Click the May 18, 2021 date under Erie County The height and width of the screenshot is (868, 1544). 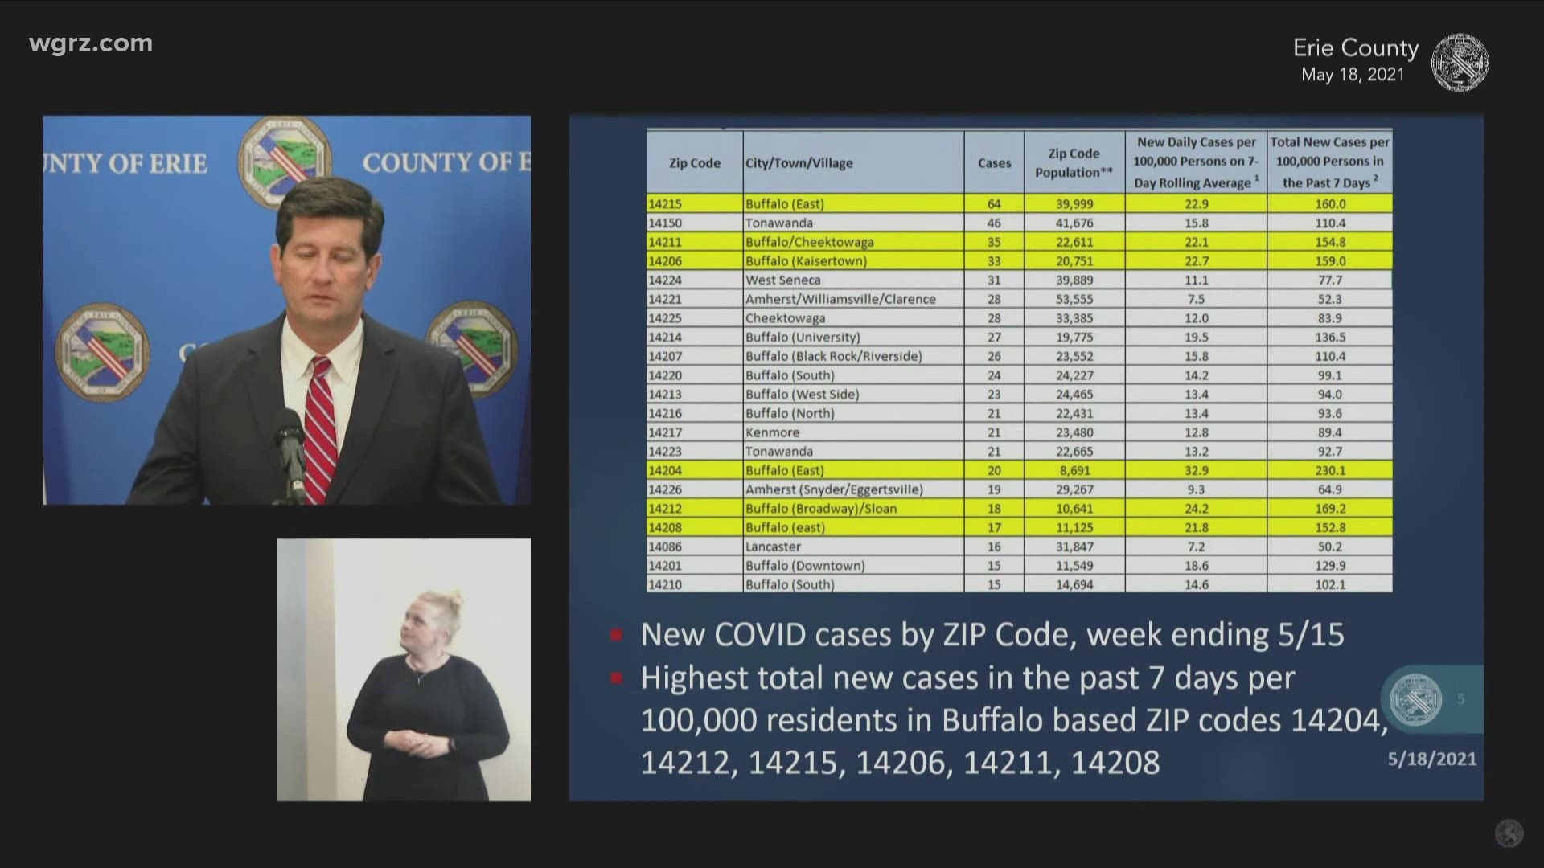click(x=1353, y=75)
